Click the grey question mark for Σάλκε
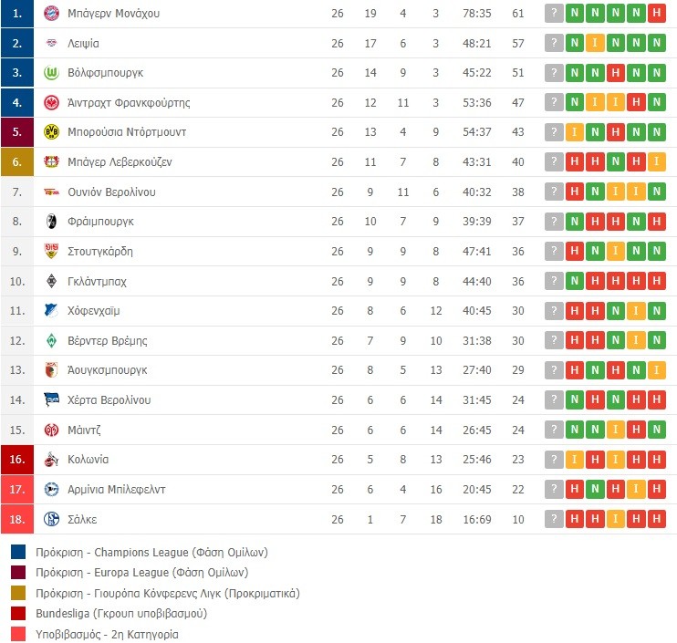Image resolution: width=677 pixels, height=643 pixels. (x=553, y=519)
